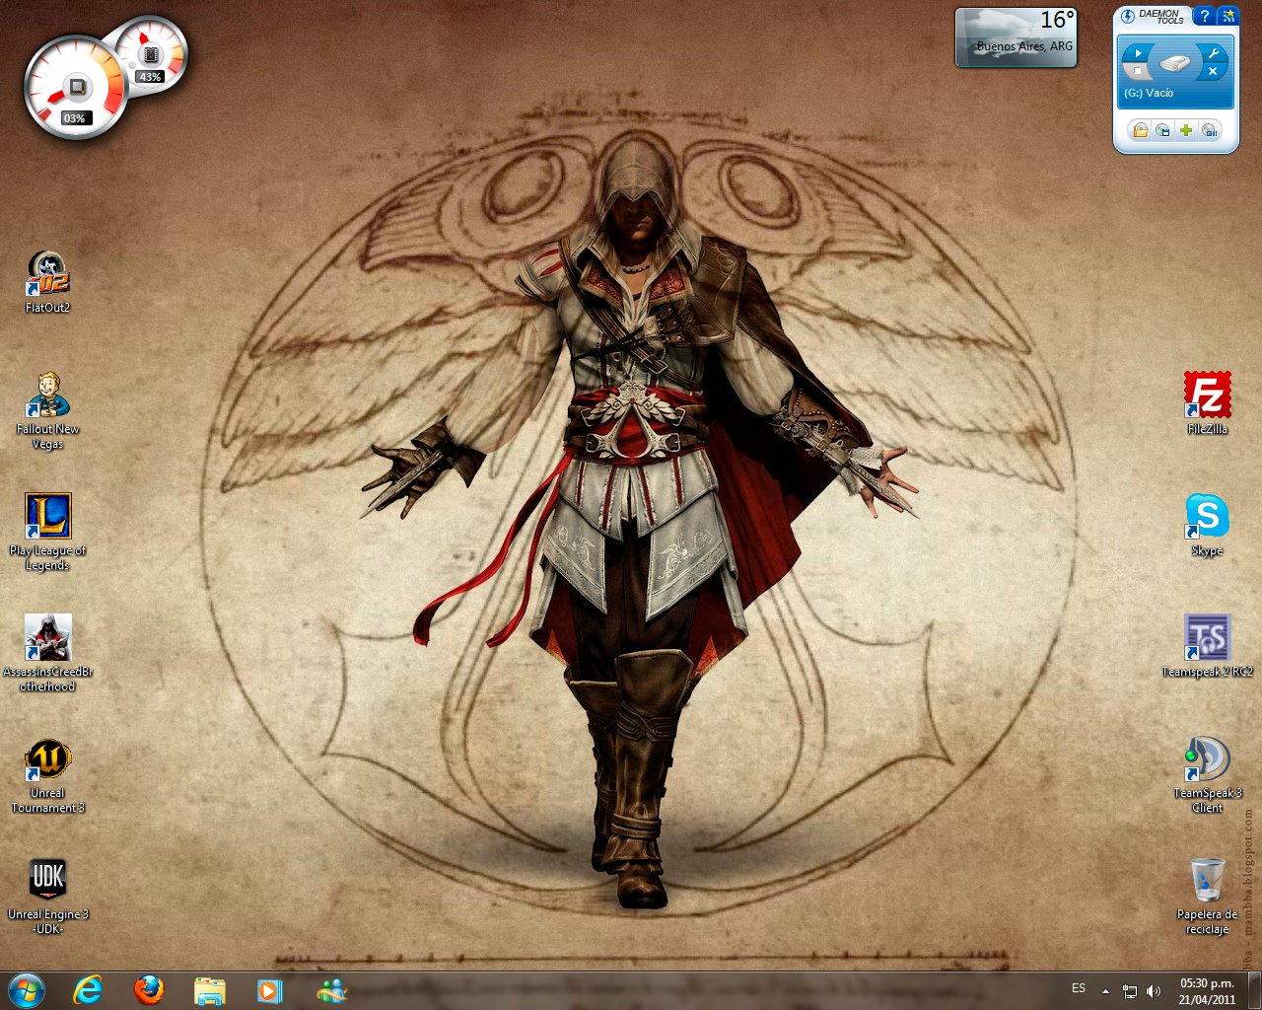
Task: Open device parameters wrench in DAEMON Tools
Action: click(1214, 53)
